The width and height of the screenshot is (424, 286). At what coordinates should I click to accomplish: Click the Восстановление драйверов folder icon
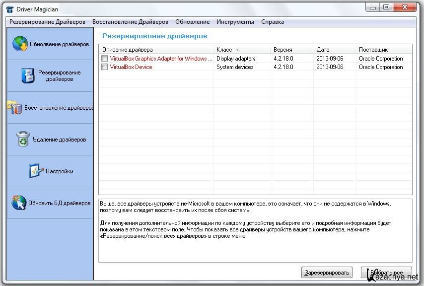[x=15, y=107]
